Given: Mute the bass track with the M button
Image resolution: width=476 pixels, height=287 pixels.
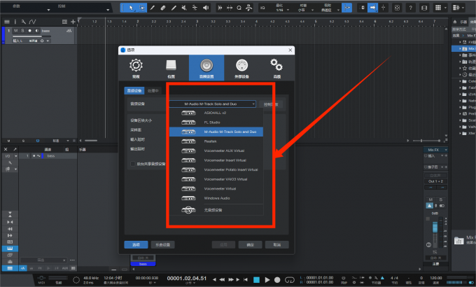Looking at the screenshot, I should tap(16, 31).
